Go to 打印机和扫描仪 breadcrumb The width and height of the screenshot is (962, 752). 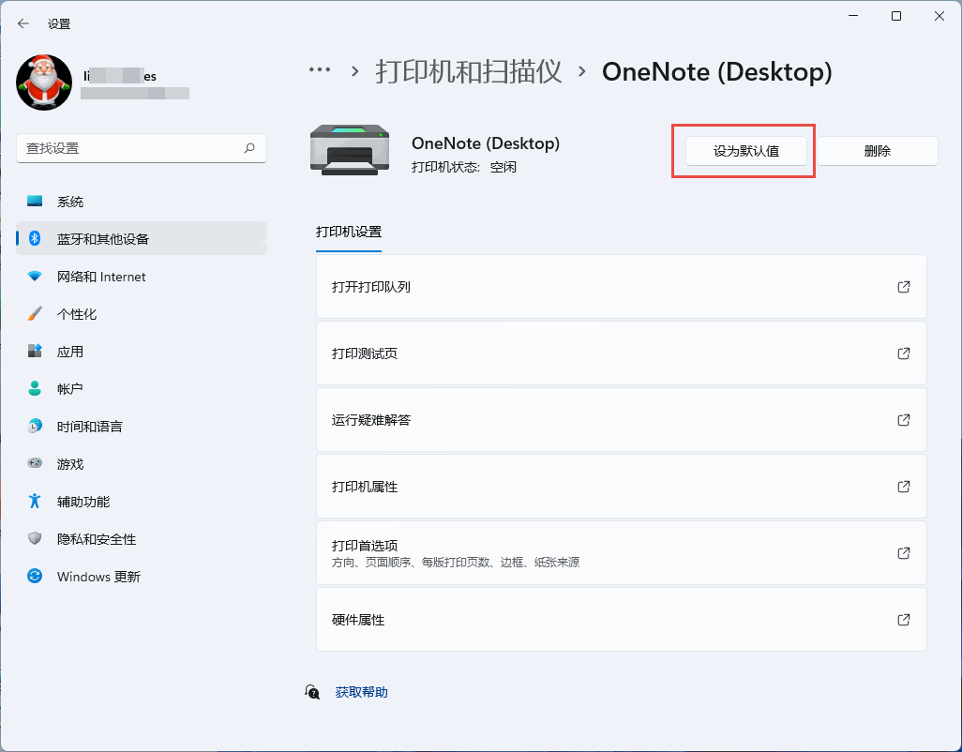click(x=469, y=72)
